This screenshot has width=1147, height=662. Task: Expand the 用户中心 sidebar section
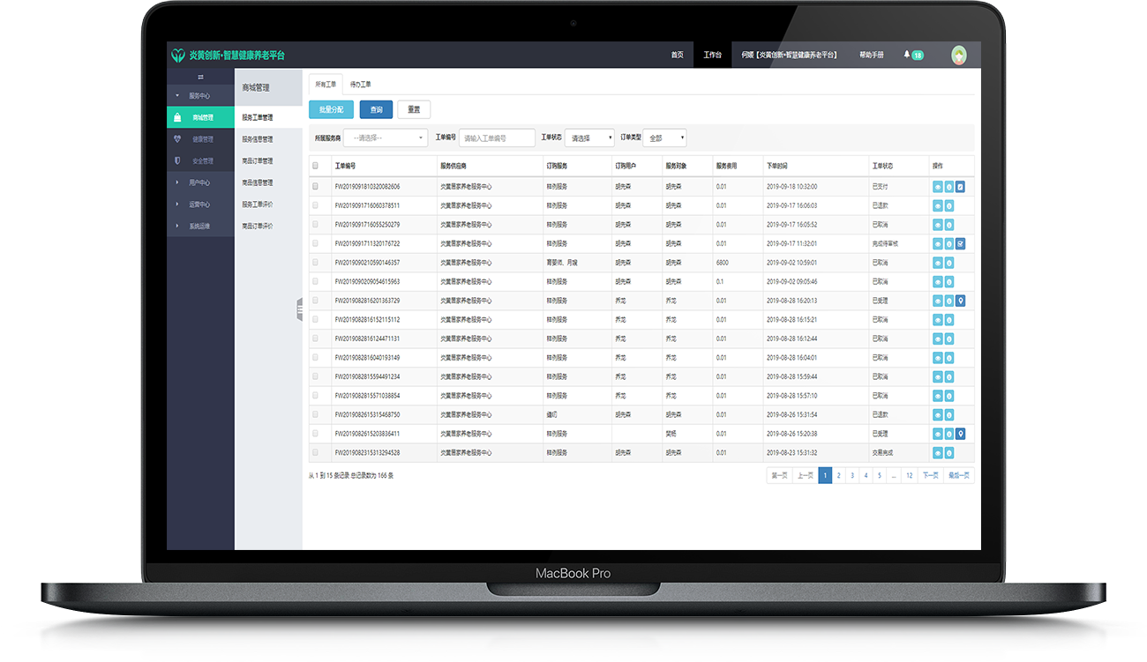[x=199, y=182]
